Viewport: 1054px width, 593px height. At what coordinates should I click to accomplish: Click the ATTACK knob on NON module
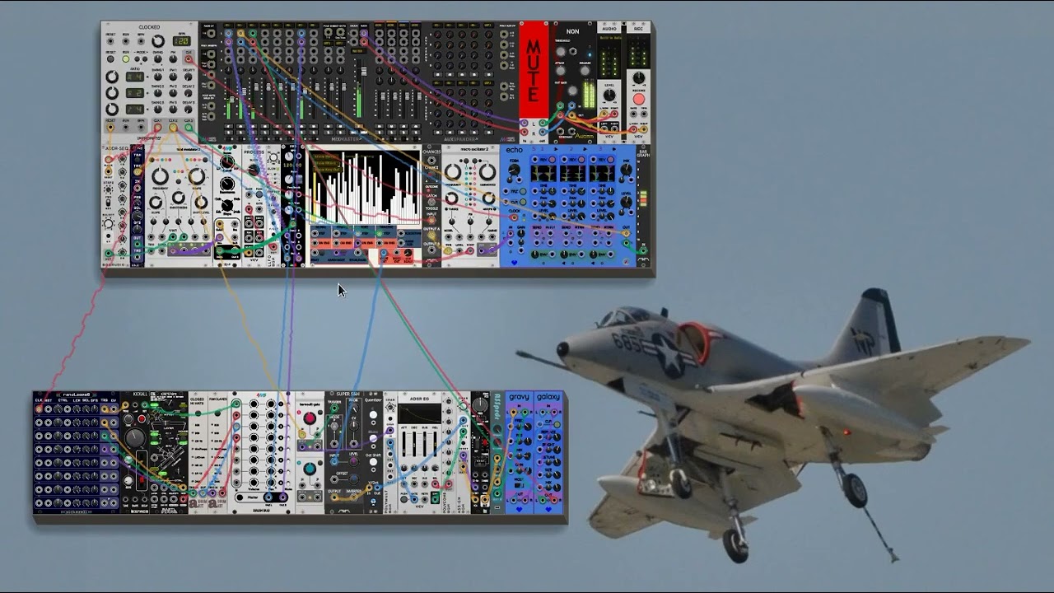560,71
